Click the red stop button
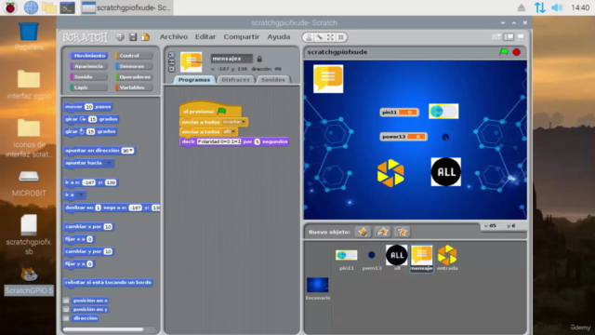 pos(517,52)
